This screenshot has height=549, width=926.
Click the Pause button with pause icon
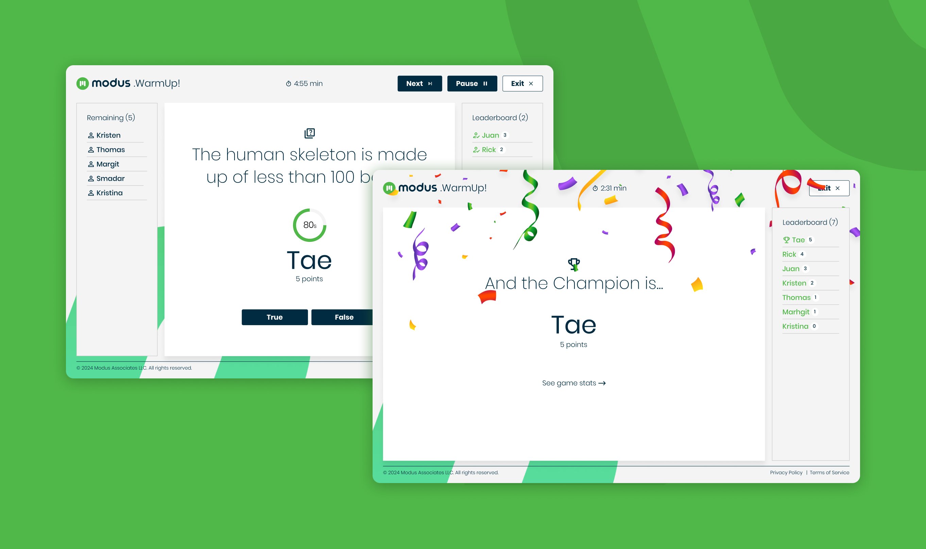coord(471,83)
